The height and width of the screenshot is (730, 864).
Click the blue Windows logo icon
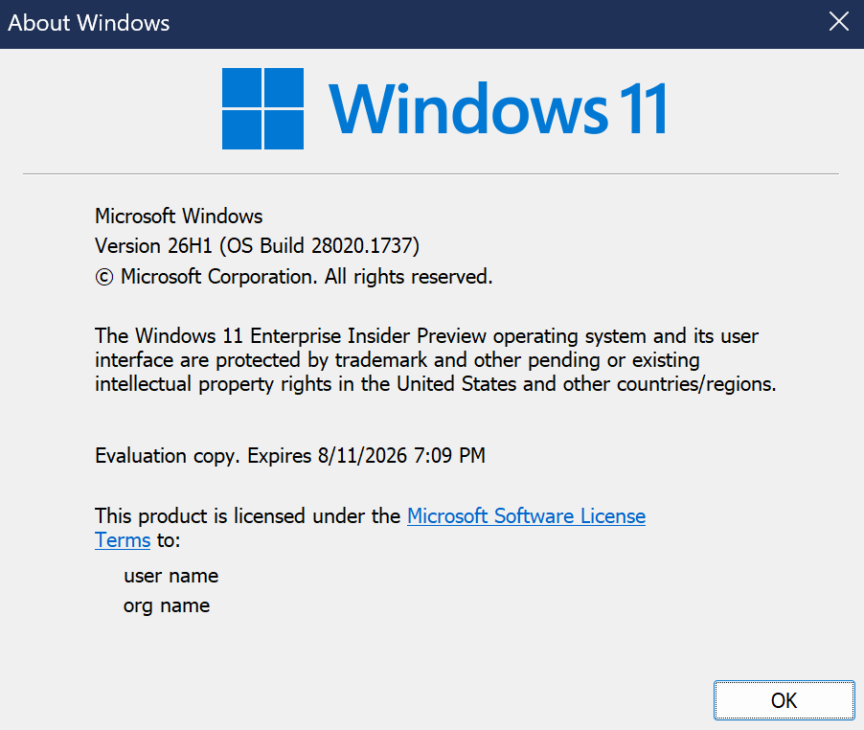click(263, 108)
